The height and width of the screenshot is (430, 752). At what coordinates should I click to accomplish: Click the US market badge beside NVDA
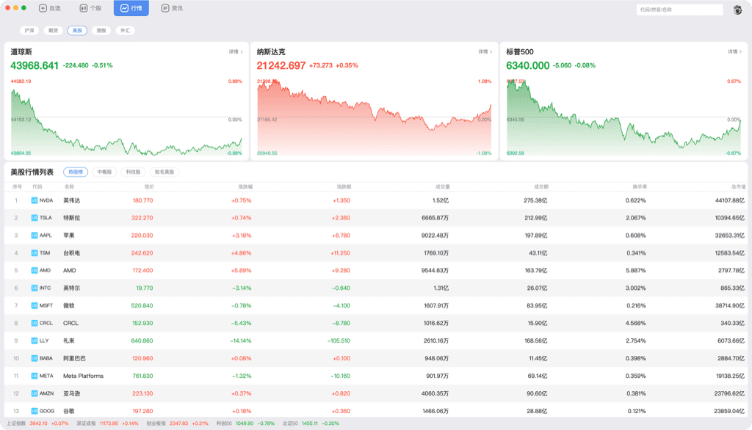tap(34, 200)
